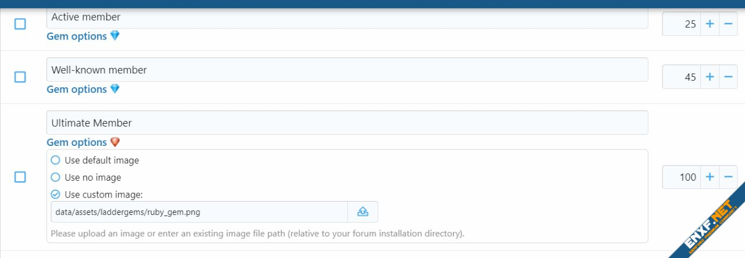The width and height of the screenshot is (745, 258).
Task: Click the blue gem icon under Active member
Action: click(x=115, y=36)
